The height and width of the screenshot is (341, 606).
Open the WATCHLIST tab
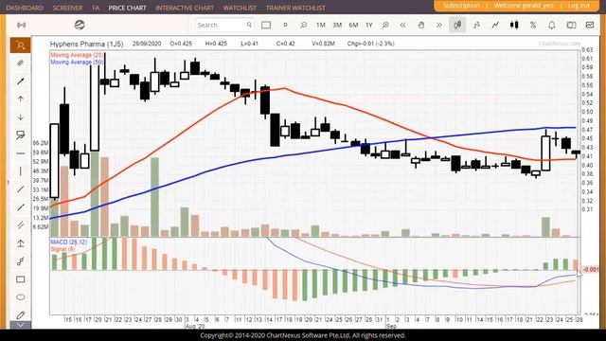[240, 8]
